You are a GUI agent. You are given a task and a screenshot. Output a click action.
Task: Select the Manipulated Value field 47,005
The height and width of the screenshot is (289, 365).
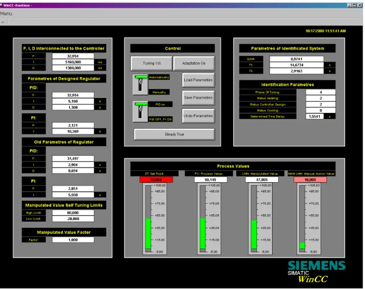(262, 180)
